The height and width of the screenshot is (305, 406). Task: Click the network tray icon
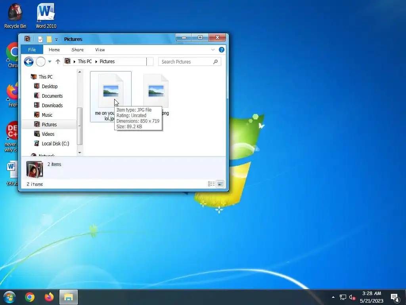pyautogui.click(x=343, y=297)
